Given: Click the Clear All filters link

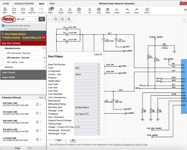Looking at the screenshot, I should coord(98,54).
